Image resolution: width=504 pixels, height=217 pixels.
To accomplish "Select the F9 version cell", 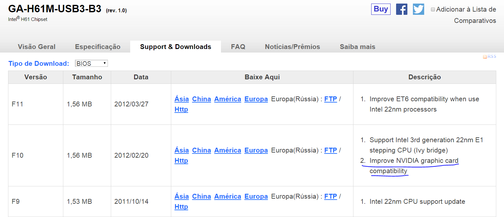I will 36,202.
